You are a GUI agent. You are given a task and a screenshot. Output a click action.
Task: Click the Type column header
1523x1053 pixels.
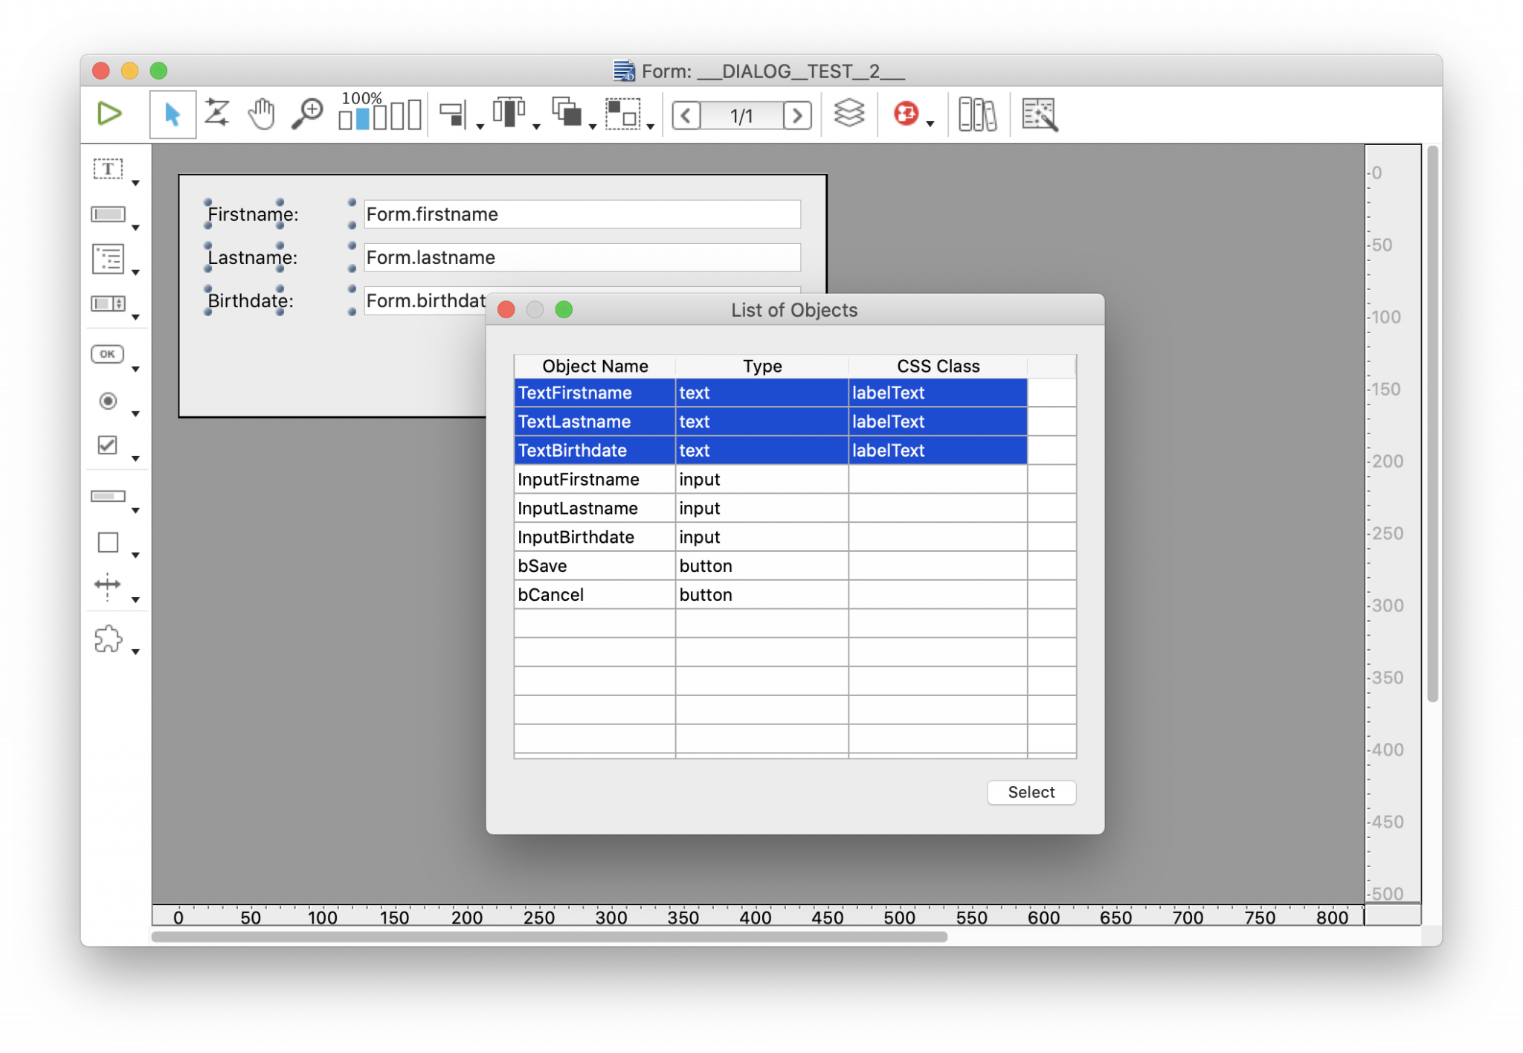click(x=762, y=366)
